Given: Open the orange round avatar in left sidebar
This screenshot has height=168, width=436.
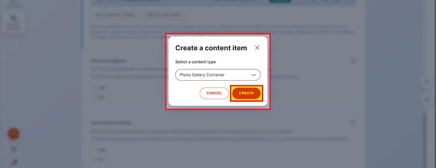Looking at the screenshot, I should [x=13, y=134].
